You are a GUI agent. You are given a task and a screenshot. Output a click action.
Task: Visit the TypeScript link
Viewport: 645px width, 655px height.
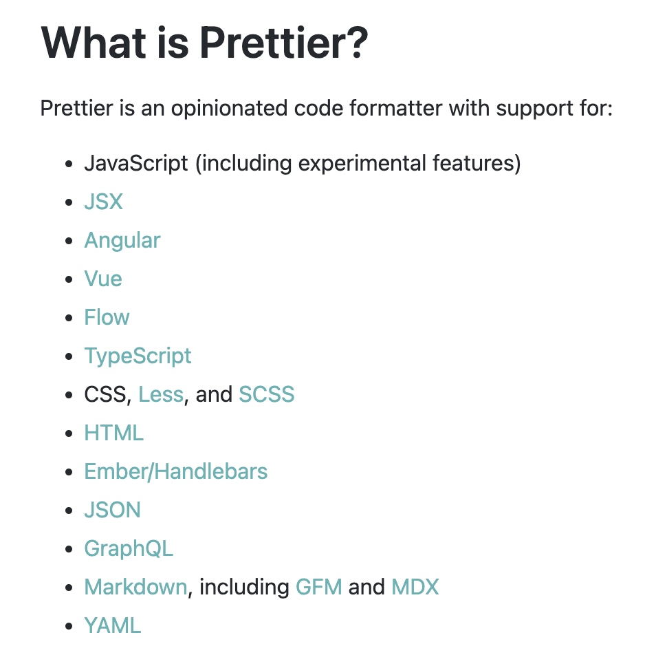tap(138, 356)
